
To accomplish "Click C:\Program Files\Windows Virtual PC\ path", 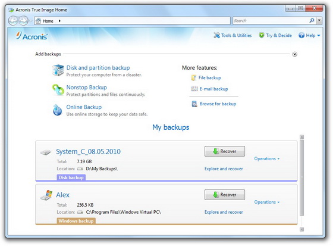I will click(124, 212).
